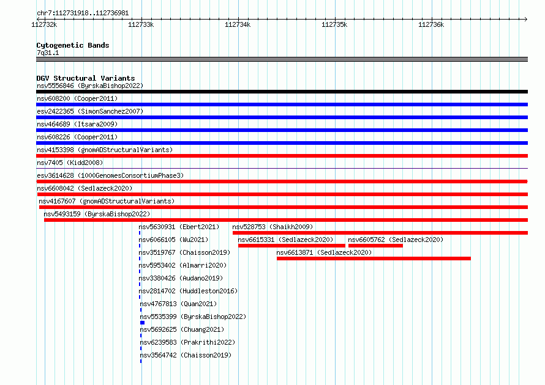Select nsv6613871 (Sedlazeck2020) label

[324, 252]
